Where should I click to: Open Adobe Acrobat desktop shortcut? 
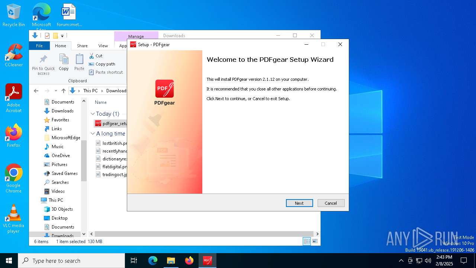click(14, 98)
